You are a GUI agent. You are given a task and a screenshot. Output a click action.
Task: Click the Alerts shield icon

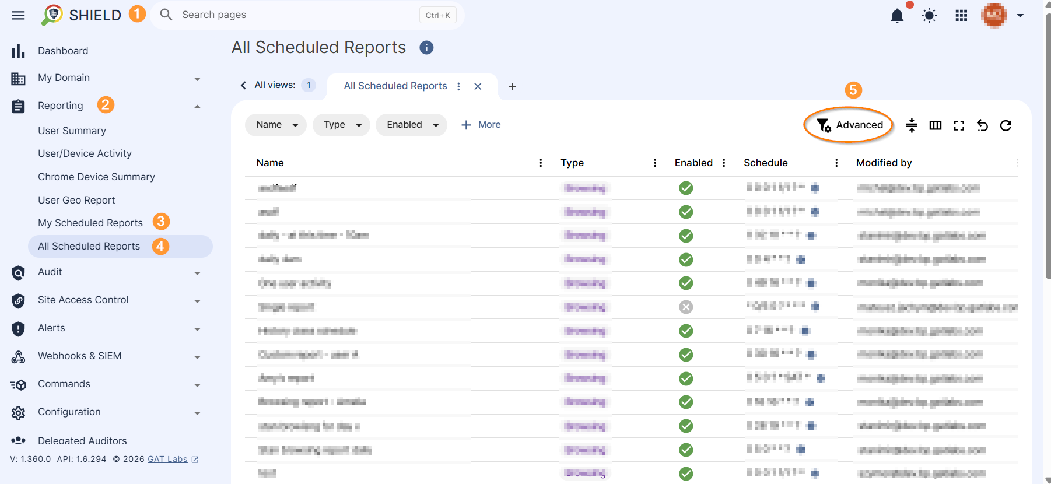pos(19,329)
